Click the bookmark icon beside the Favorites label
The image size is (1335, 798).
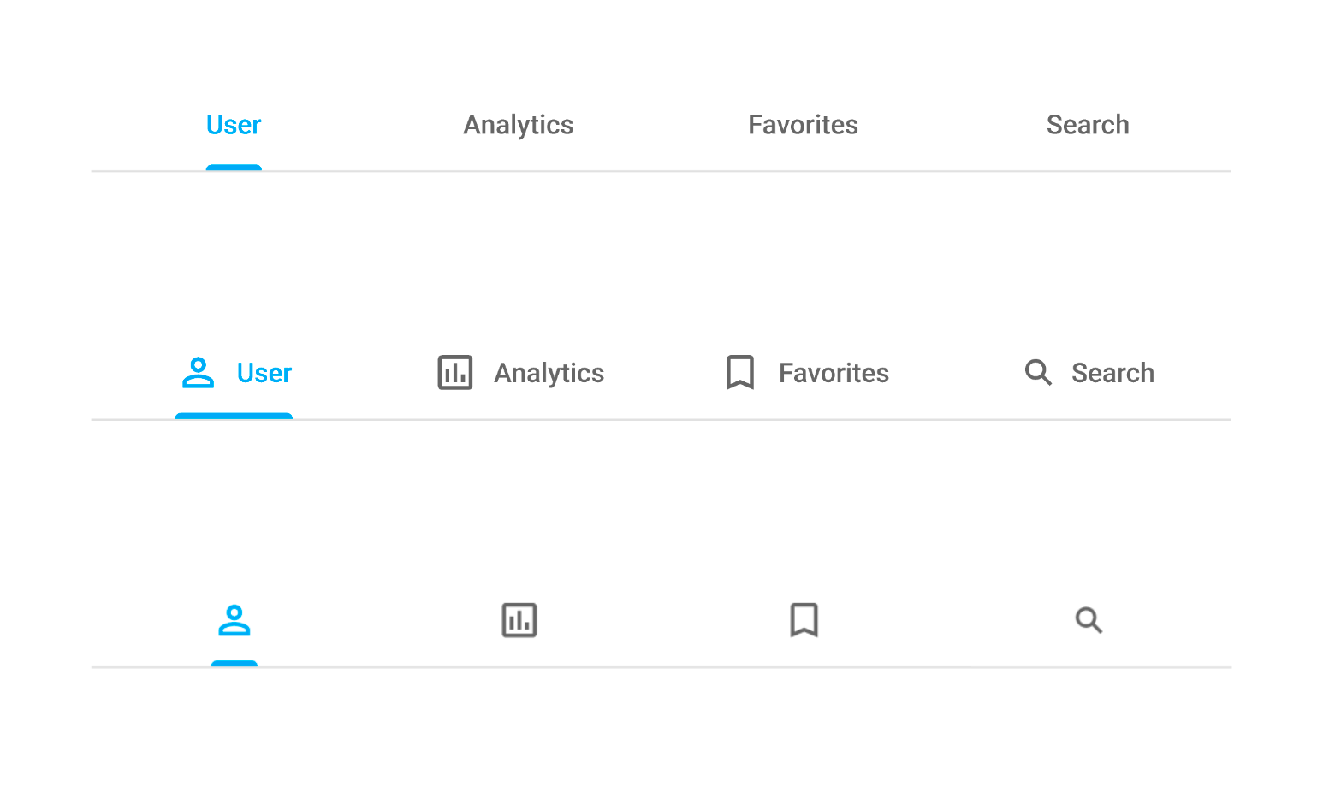[740, 373]
